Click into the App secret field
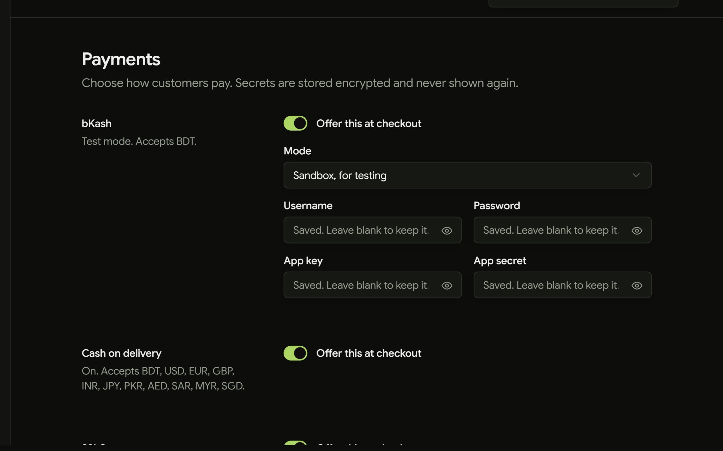Viewport: 723px width, 451px height. 563,285
